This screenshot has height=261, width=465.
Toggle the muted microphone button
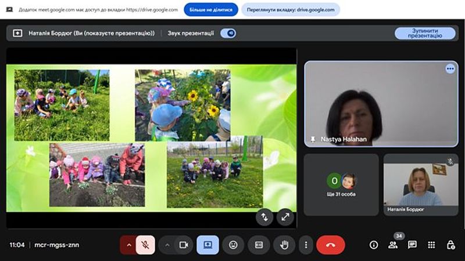[145, 245]
